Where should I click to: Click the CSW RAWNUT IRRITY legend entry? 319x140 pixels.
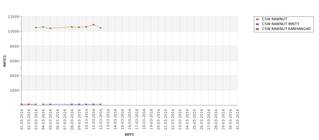click(x=277, y=24)
